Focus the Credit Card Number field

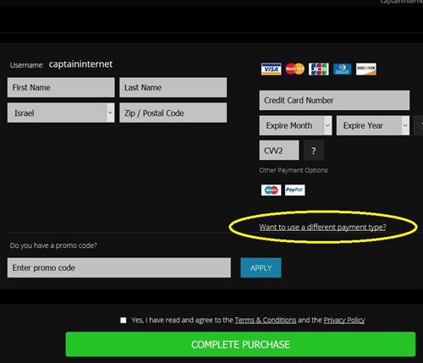tap(334, 100)
